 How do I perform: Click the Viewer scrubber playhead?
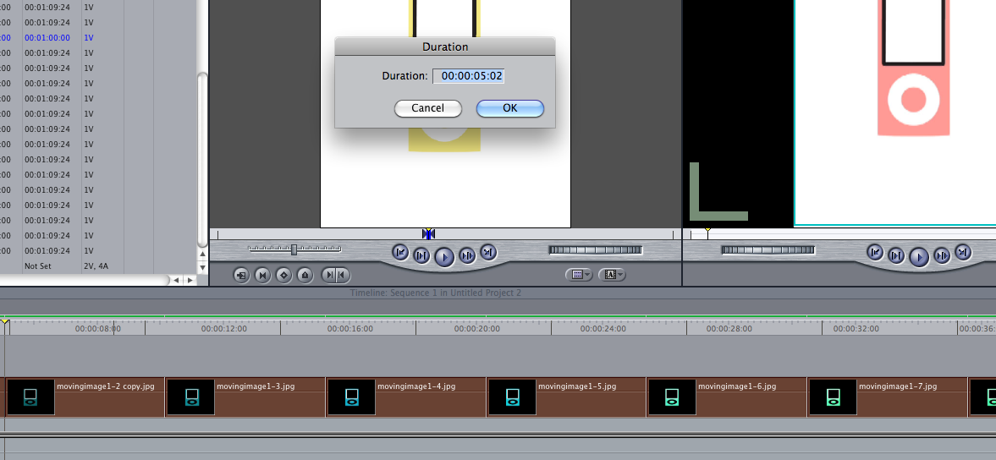click(x=429, y=233)
